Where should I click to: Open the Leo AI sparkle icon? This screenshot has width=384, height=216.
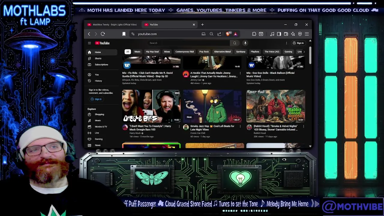(x=293, y=34)
